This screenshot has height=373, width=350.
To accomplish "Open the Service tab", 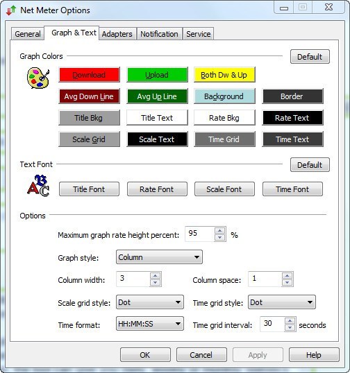I will (x=198, y=34).
